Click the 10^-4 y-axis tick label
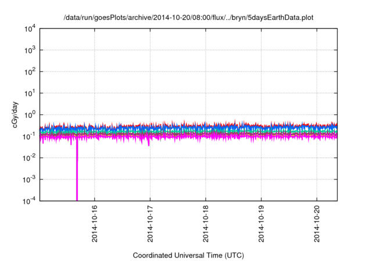372x261 pixels. click(28, 200)
